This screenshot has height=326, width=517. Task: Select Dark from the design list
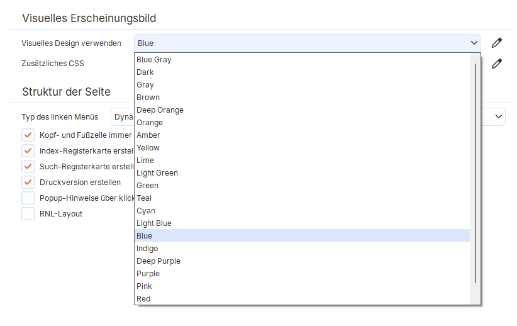click(145, 72)
